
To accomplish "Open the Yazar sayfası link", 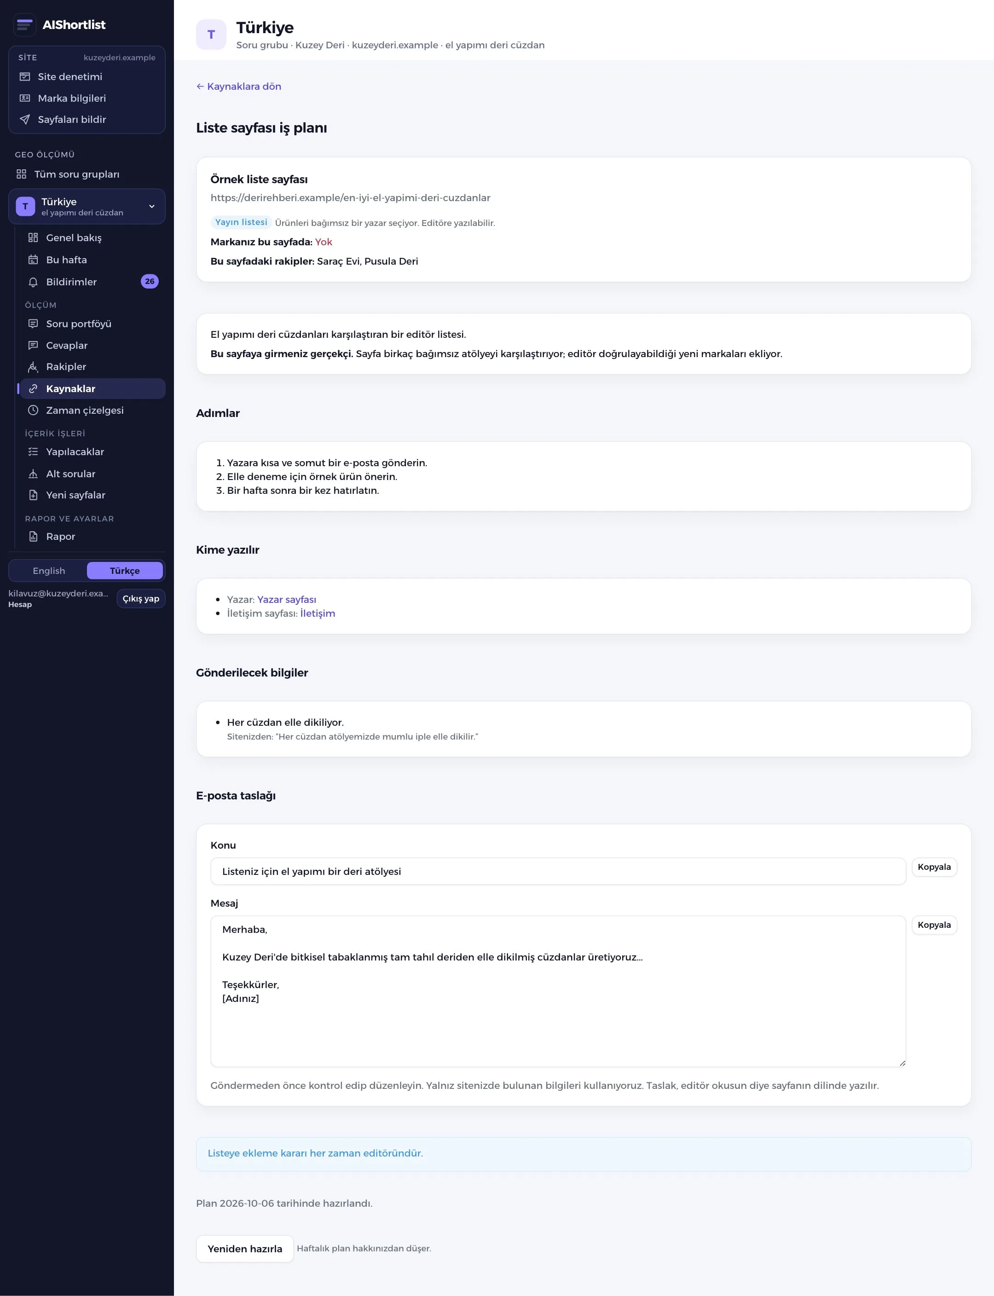I will 286,600.
